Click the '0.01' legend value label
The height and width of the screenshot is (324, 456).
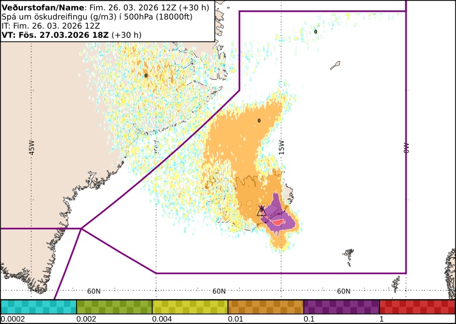(x=235, y=319)
